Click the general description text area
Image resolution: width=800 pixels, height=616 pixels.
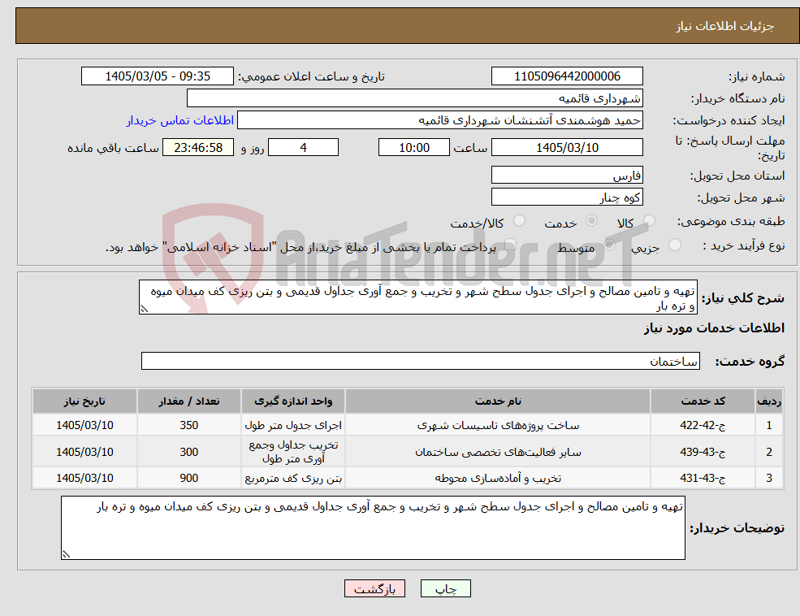(417, 297)
